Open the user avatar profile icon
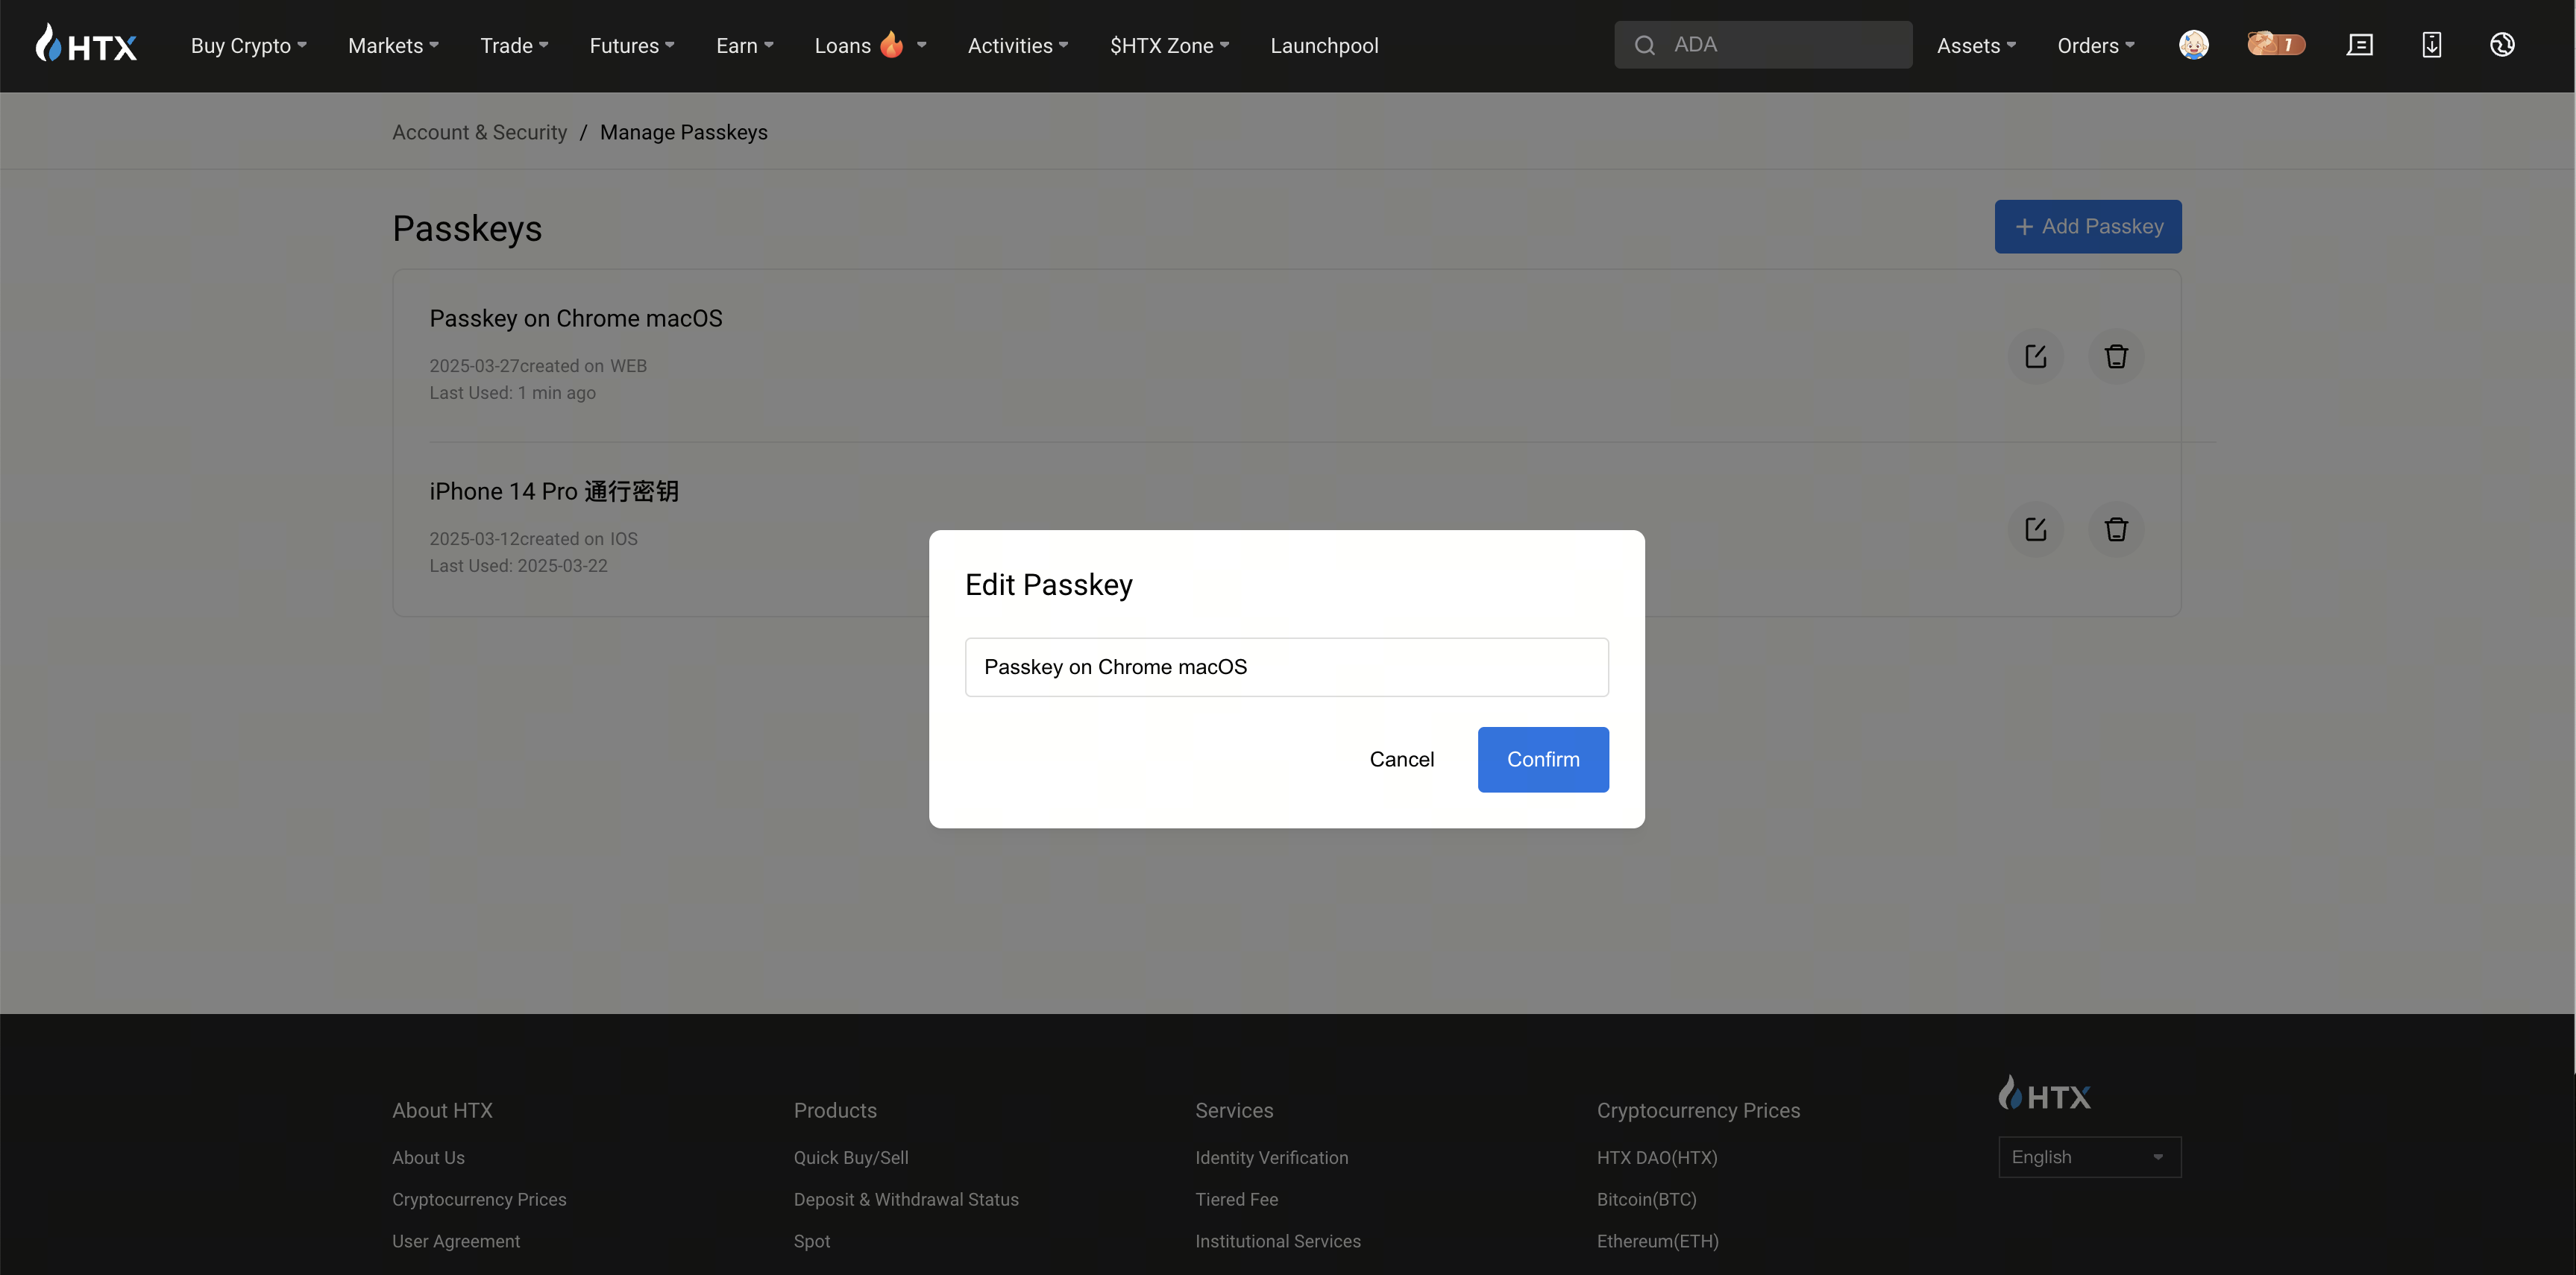This screenshot has height=1275, width=2576. 2193,45
